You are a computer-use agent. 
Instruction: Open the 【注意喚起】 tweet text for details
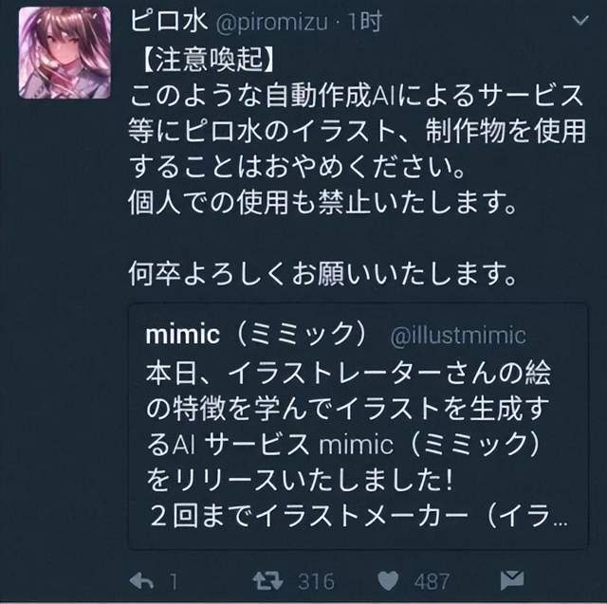[x=209, y=61]
